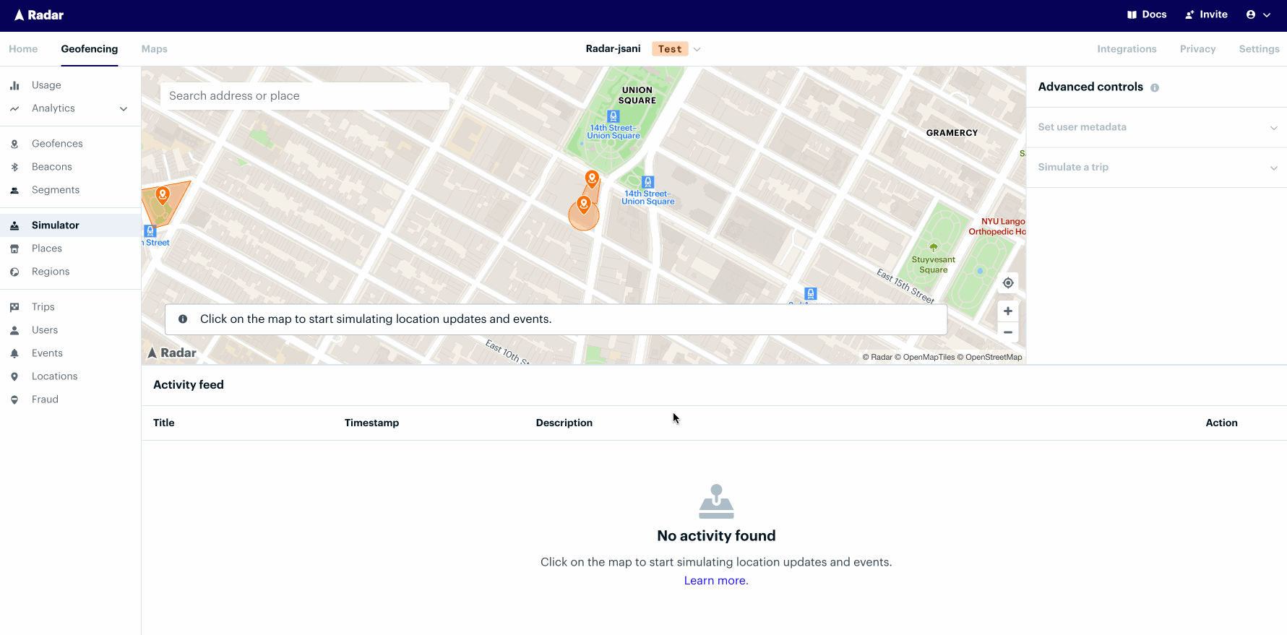The image size is (1287, 635).
Task: Zoom in on the map
Action: pyautogui.click(x=1008, y=311)
